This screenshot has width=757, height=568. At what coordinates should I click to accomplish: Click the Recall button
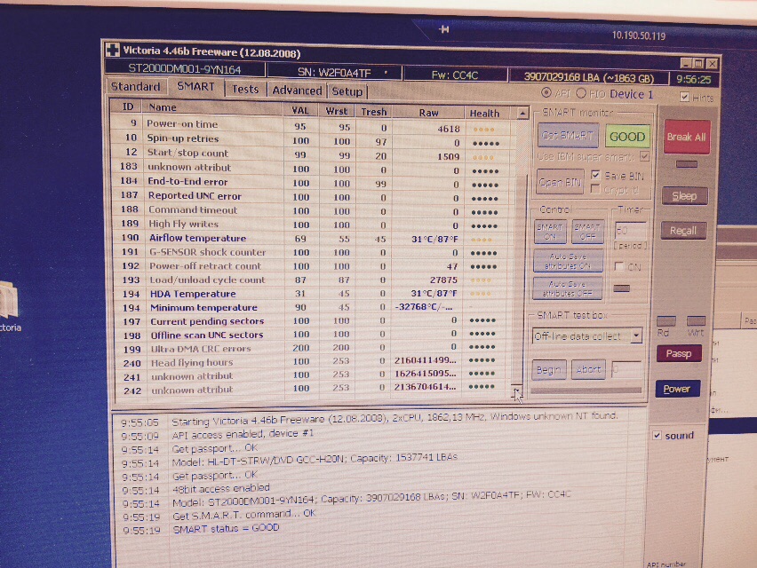click(x=683, y=231)
